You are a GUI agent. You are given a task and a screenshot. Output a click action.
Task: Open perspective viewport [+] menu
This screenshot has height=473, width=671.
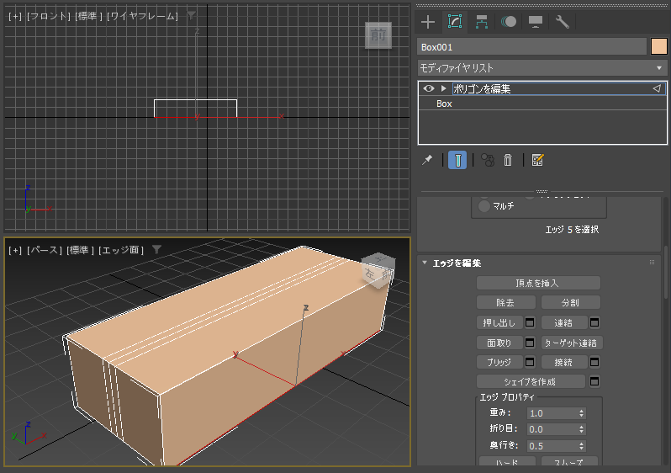(x=15, y=250)
